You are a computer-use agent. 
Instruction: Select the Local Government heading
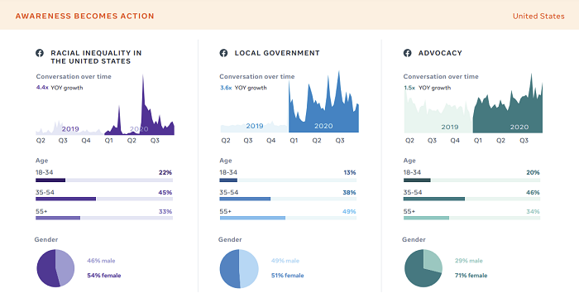(x=277, y=53)
